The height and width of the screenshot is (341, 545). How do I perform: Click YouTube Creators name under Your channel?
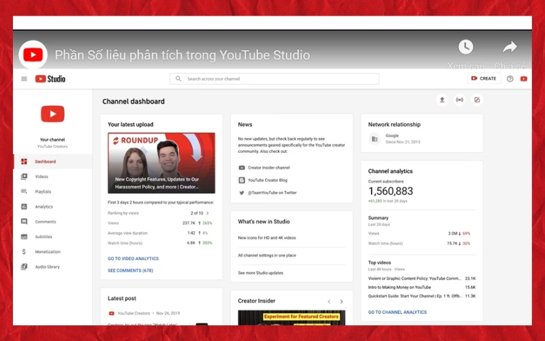pos(52,147)
